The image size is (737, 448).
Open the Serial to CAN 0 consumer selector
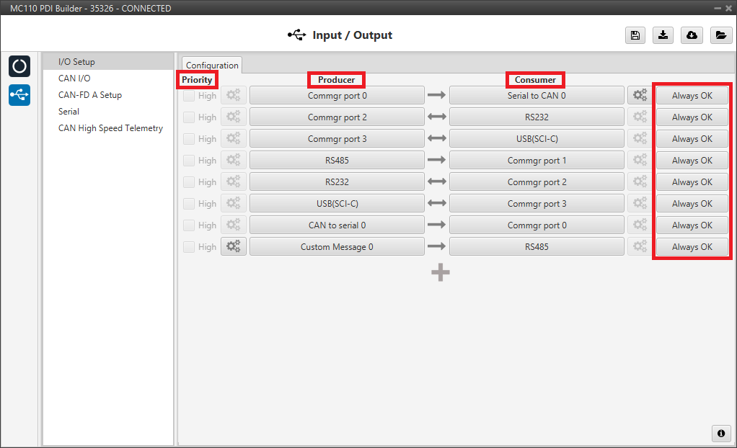click(x=537, y=95)
